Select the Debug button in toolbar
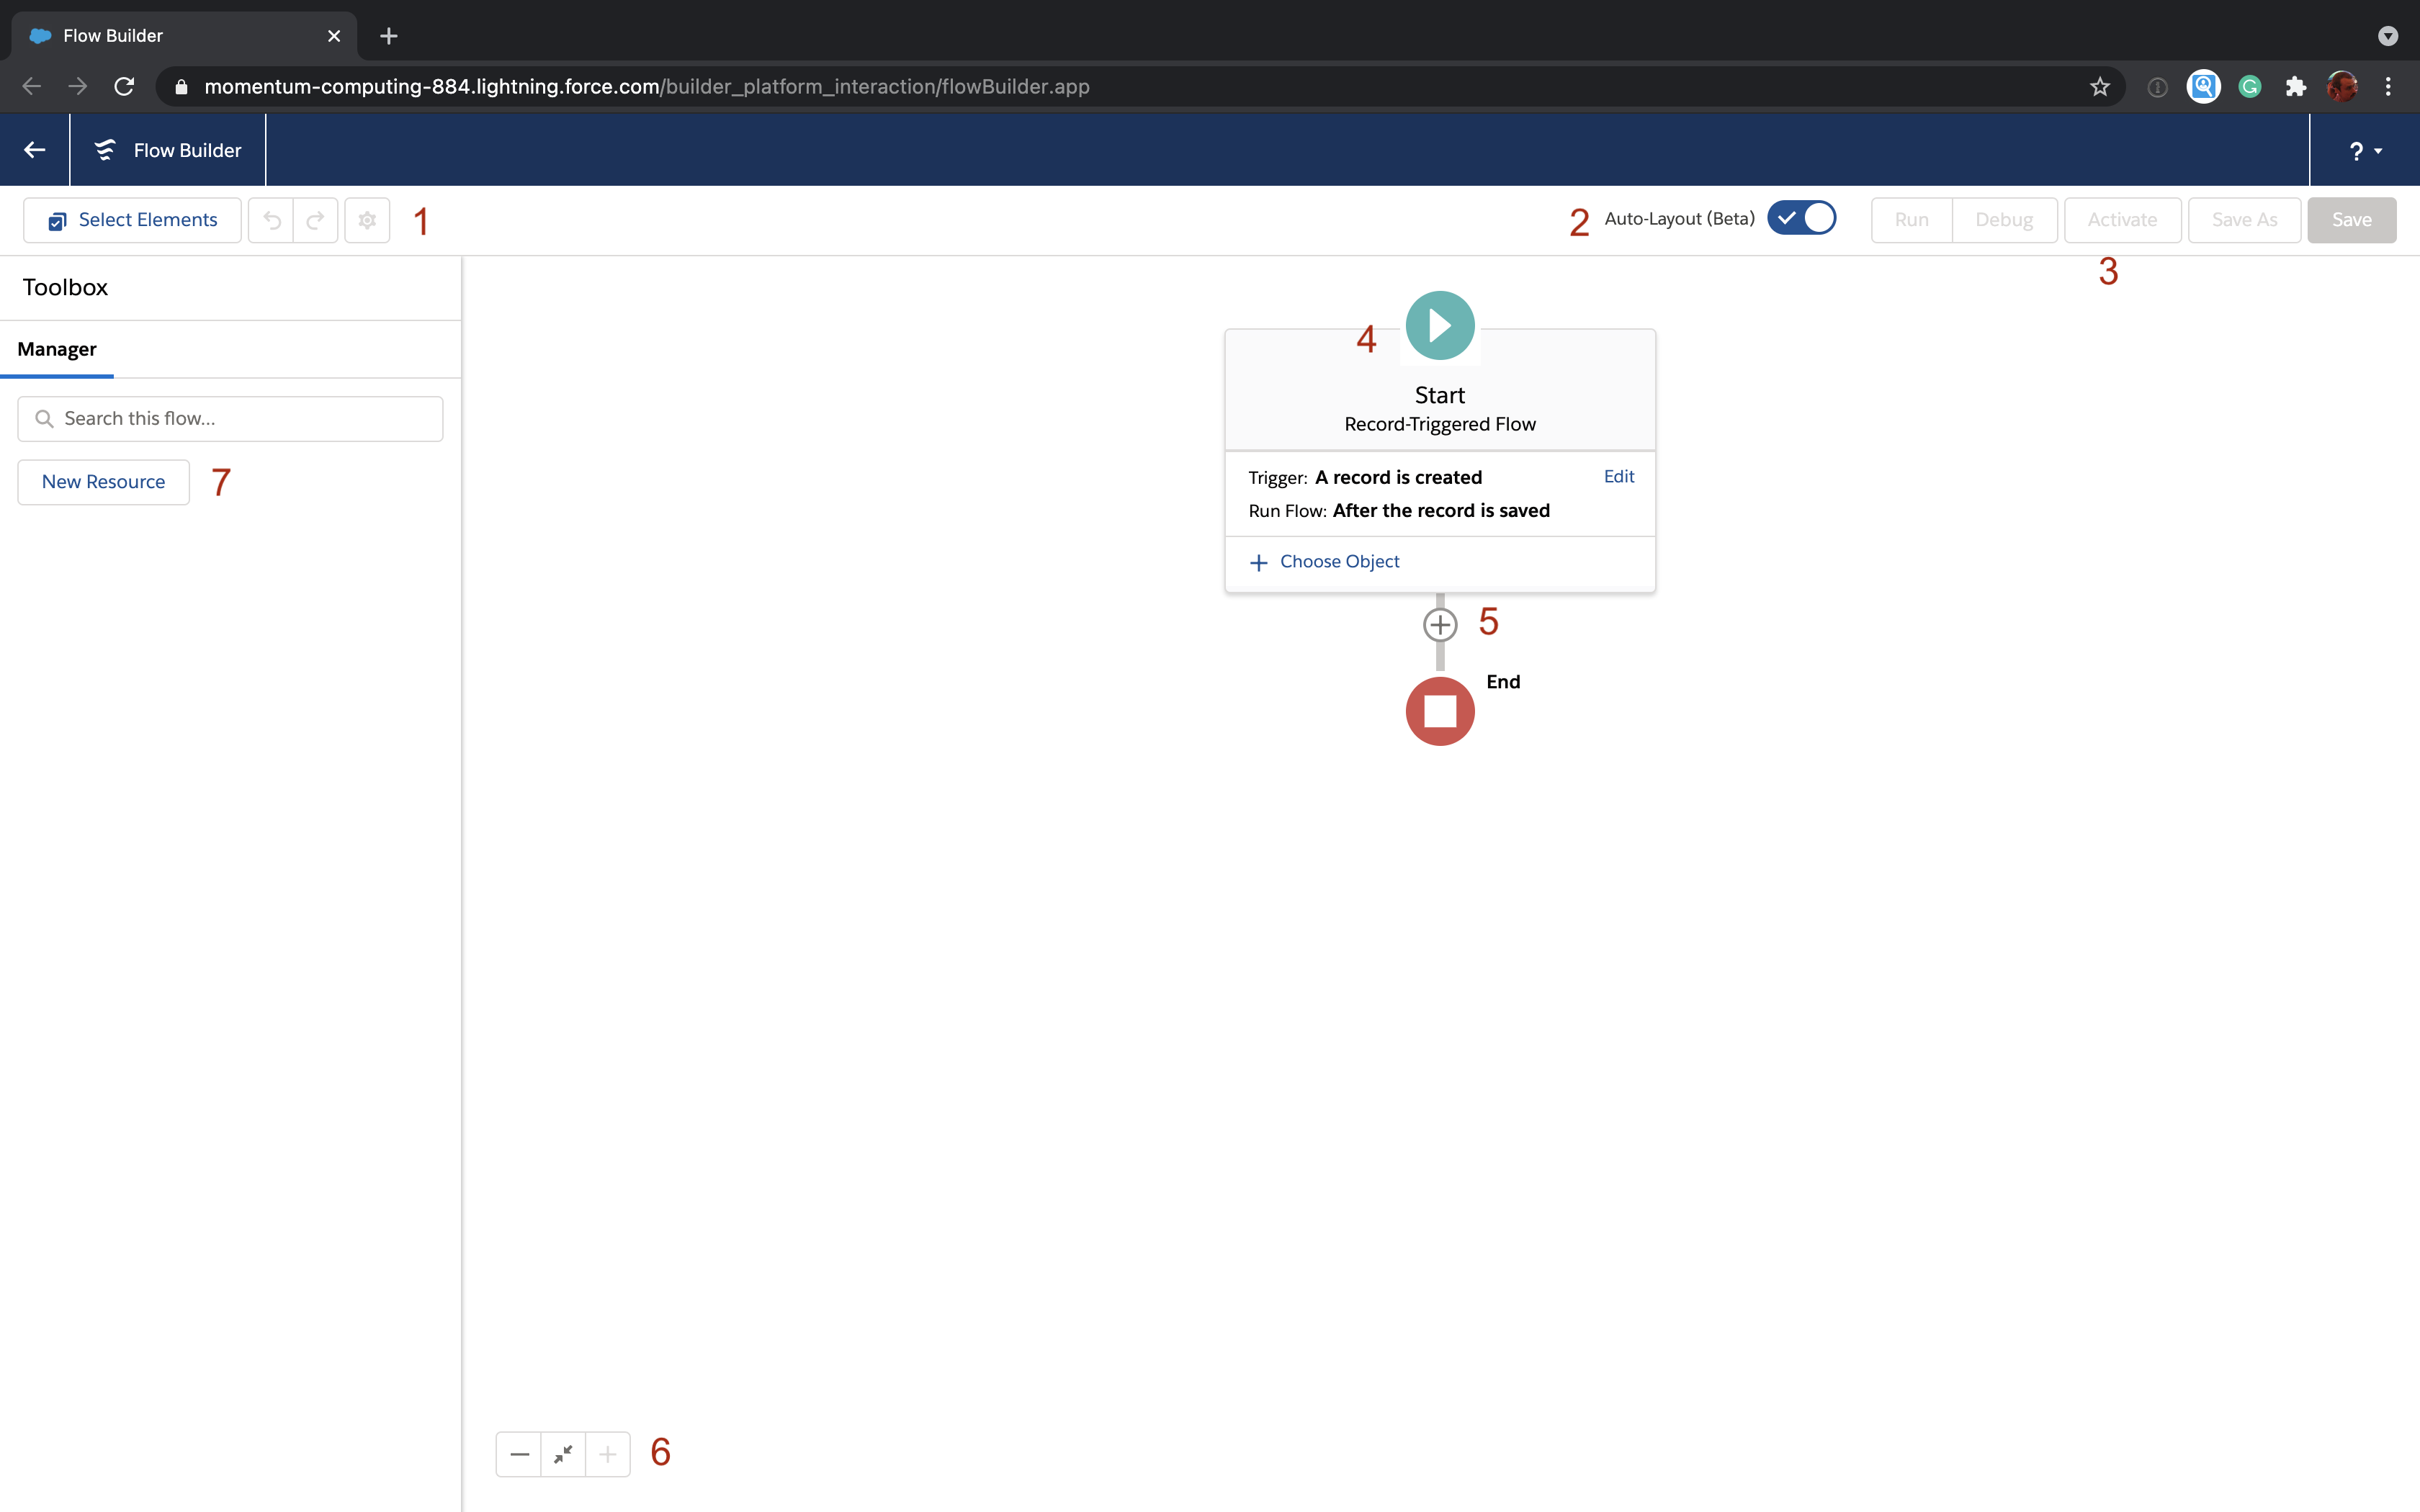 click(2004, 217)
